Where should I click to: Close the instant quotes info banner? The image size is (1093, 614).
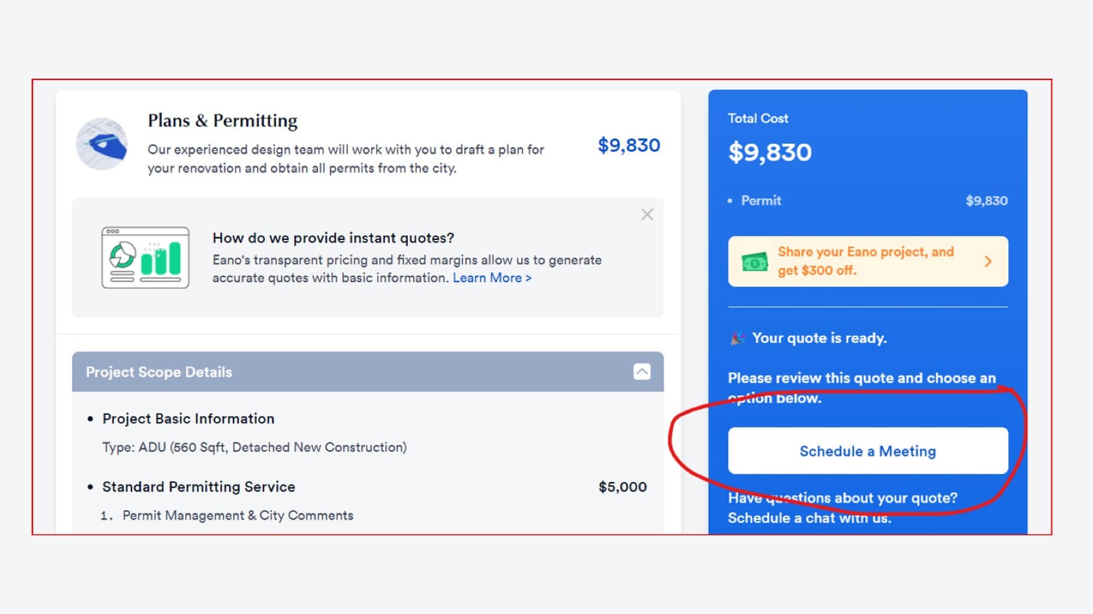[x=647, y=215]
